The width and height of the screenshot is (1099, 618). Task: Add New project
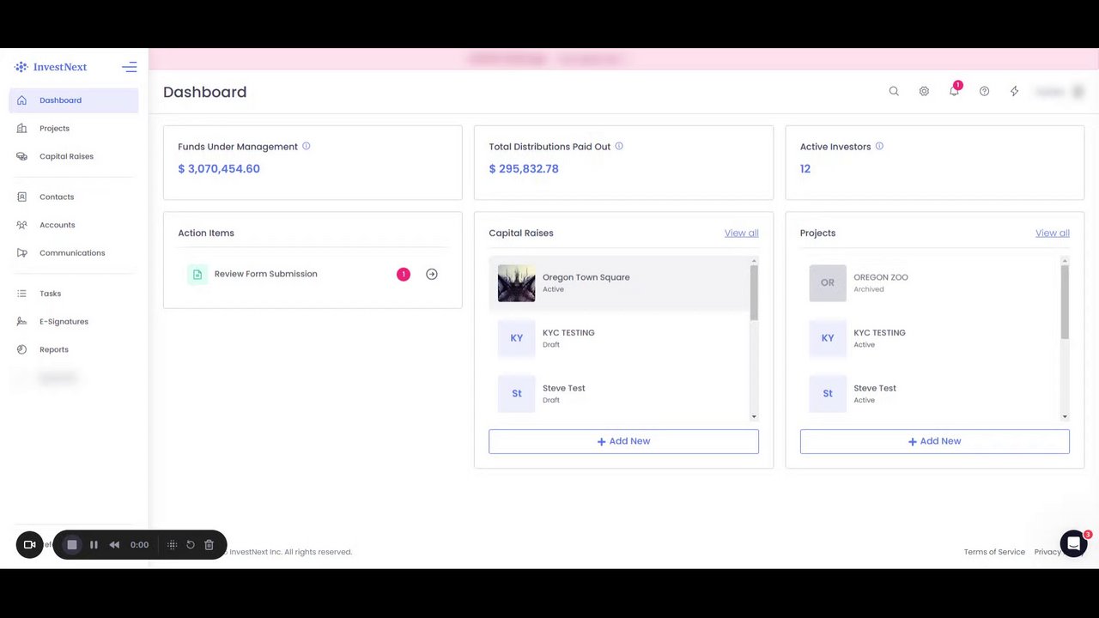pyautogui.click(x=934, y=441)
